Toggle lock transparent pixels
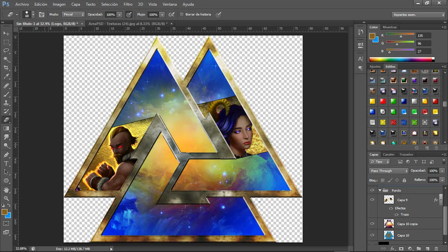This screenshot has height=252, width=448. pyautogui.click(x=382, y=180)
